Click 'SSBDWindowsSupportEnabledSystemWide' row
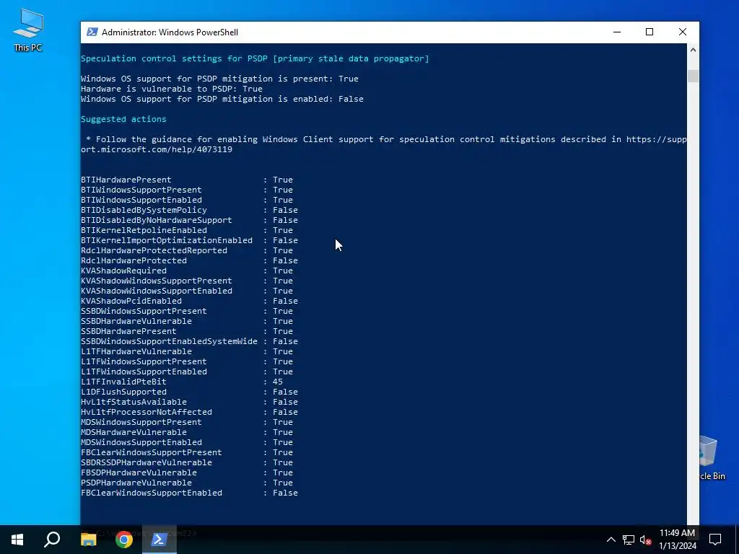The image size is (739, 554). coord(189,341)
